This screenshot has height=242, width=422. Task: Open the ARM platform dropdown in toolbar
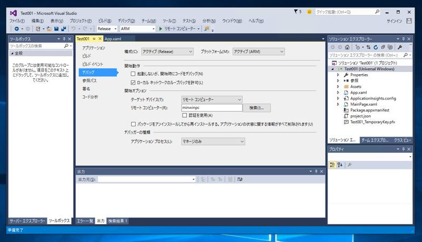tap(138, 29)
